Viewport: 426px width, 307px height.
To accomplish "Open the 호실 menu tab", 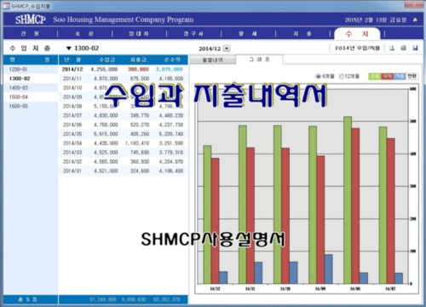I will click(x=84, y=33).
